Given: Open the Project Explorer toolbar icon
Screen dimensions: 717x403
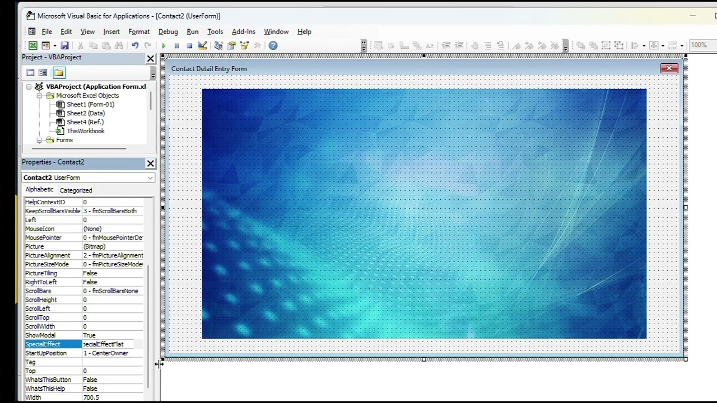Looking at the screenshot, I should [x=218, y=46].
